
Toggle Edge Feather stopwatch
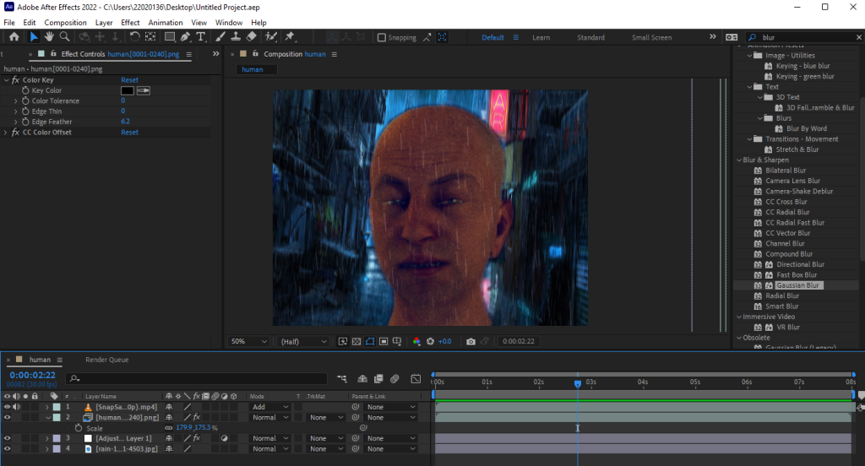(25, 122)
